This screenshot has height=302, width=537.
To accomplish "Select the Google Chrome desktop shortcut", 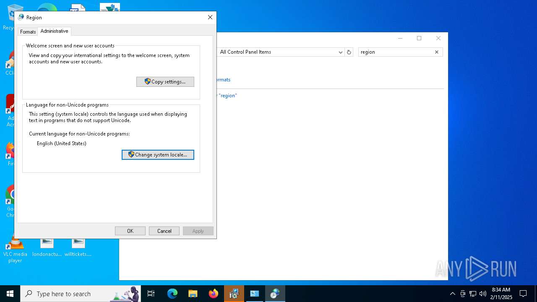I will [x=9, y=201].
